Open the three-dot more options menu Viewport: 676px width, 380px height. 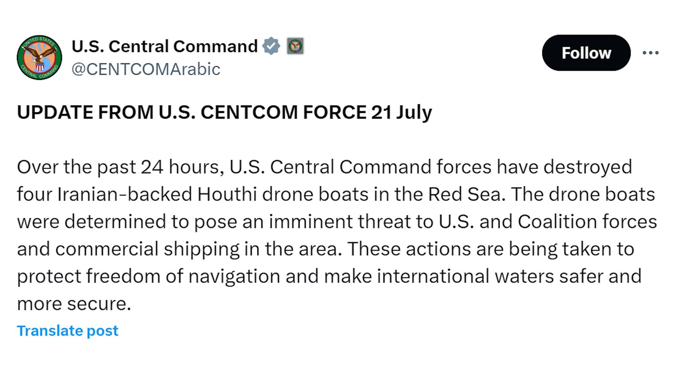(651, 53)
